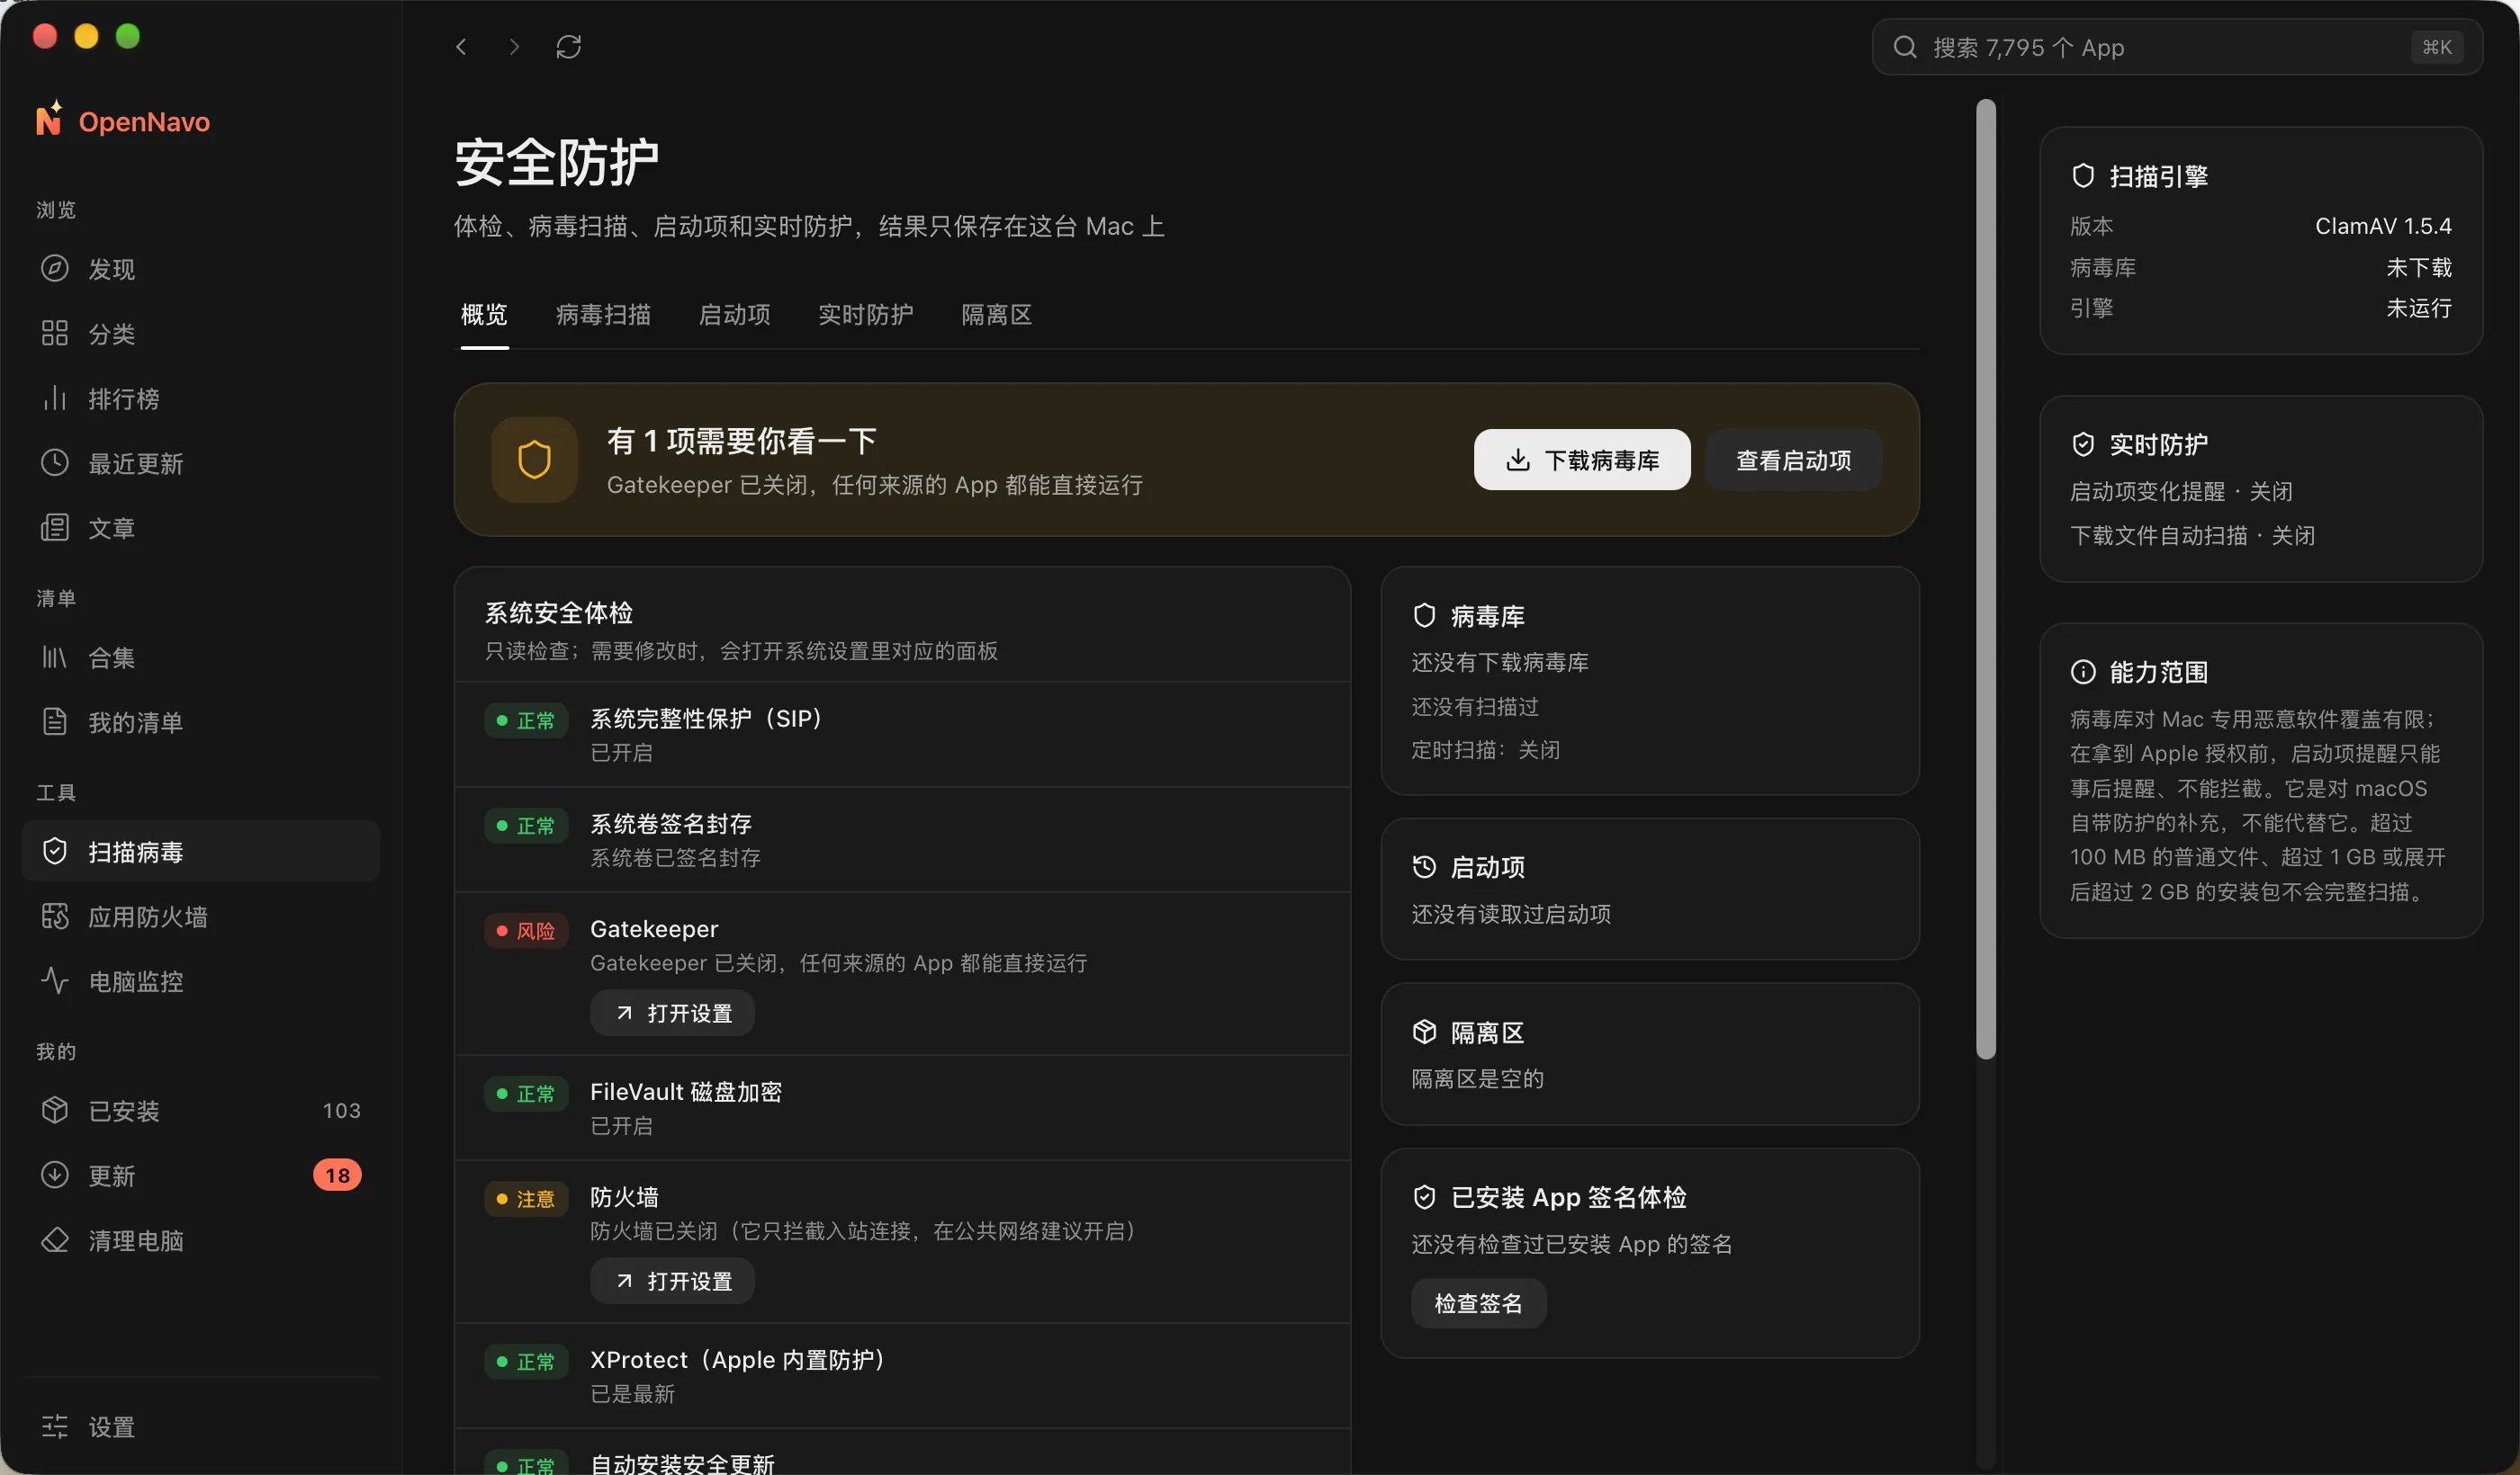Open 分类 in the sidebar

[200, 334]
